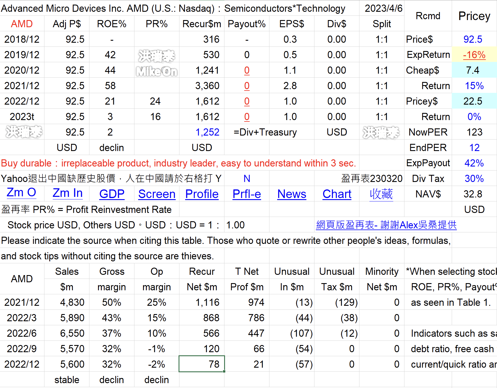Click Recur Net value 1,116
The height and width of the screenshot is (388, 497).
tap(207, 302)
